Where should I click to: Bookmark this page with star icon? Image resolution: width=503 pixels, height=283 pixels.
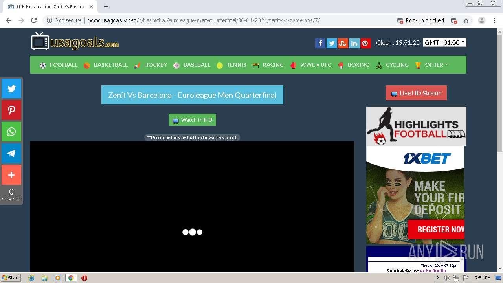click(466, 20)
